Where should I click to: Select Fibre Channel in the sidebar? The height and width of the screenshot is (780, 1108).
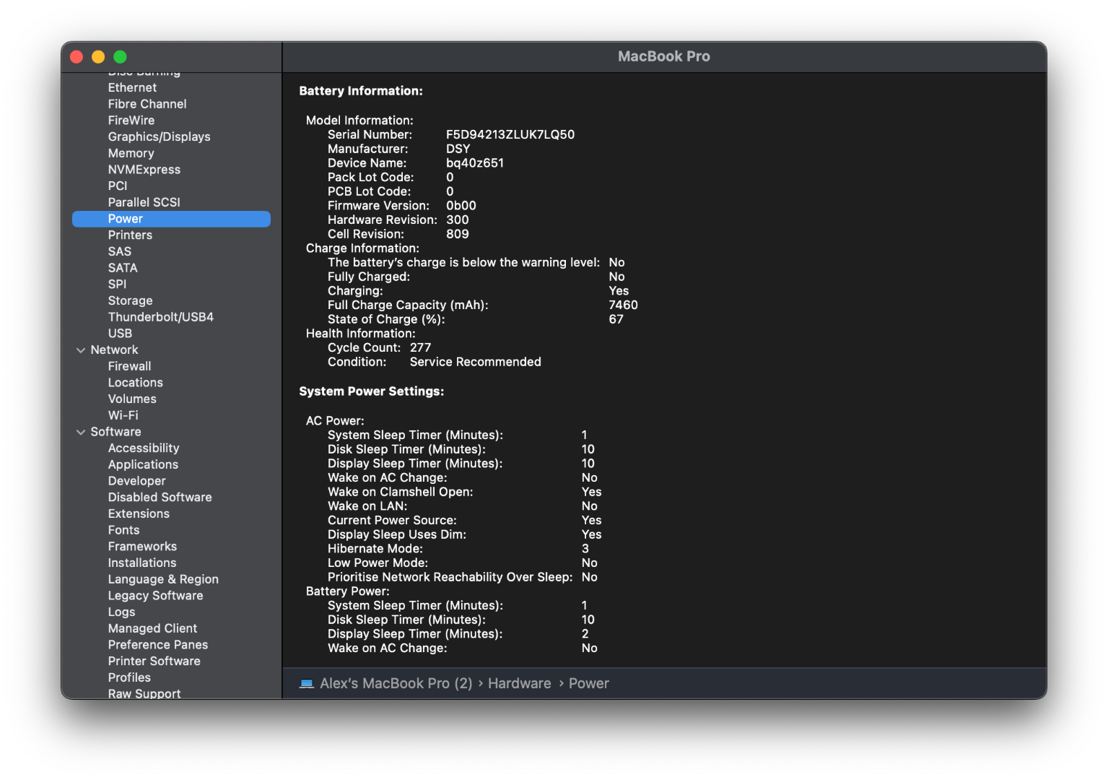click(x=147, y=104)
